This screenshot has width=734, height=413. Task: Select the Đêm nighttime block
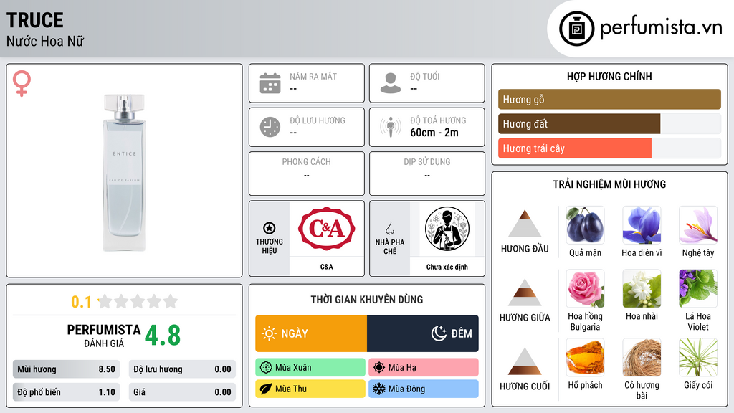point(423,333)
